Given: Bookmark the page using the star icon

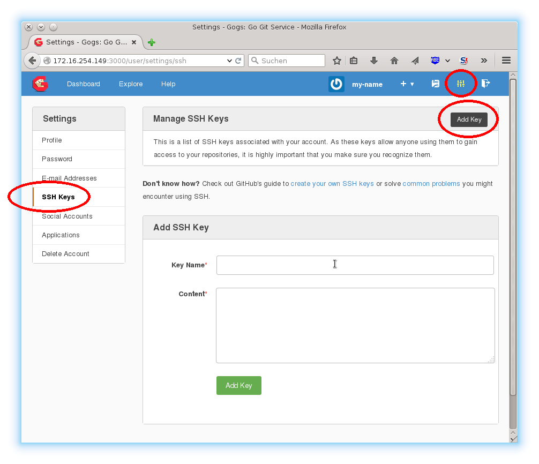Looking at the screenshot, I should tap(337, 60).
